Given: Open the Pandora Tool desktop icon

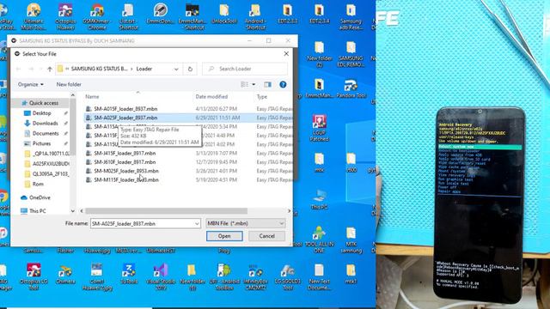Looking at the screenshot, I should (351, 88).
